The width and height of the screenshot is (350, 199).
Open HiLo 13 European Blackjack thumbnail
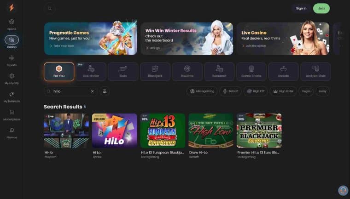pyautogui.click(x=163, y=131)
